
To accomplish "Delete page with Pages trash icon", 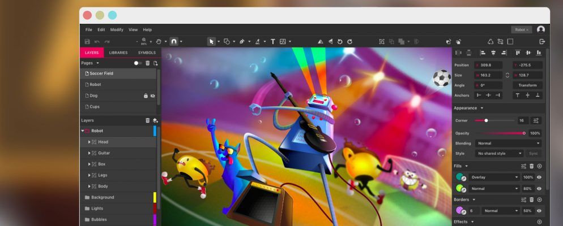I will coord(148,63).
